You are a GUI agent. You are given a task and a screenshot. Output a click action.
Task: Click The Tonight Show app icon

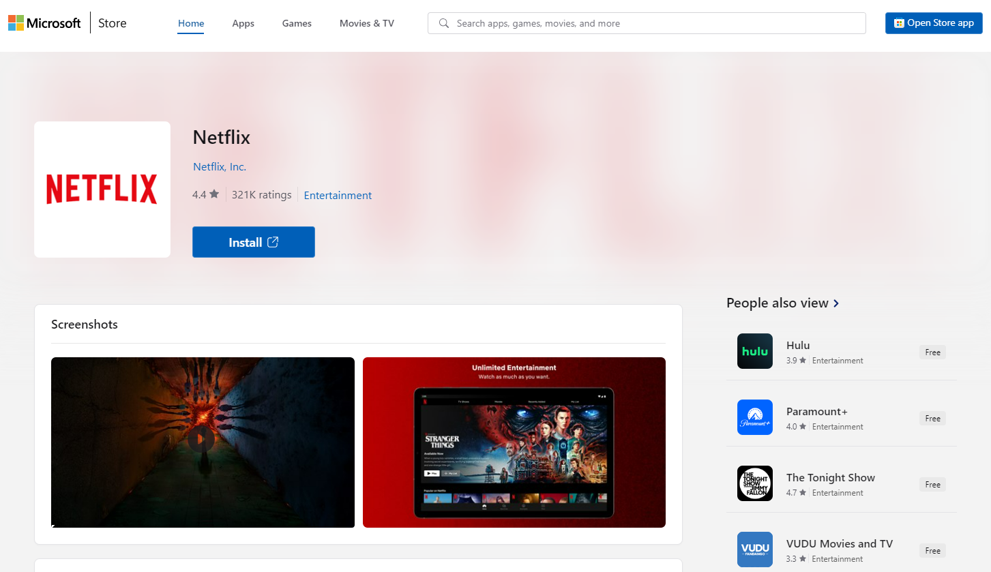tap(755, 483)
